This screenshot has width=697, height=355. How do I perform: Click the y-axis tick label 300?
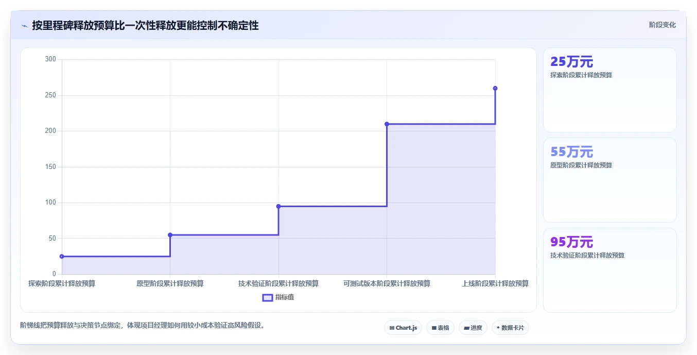pyautogui.click(x=50, y=59)
